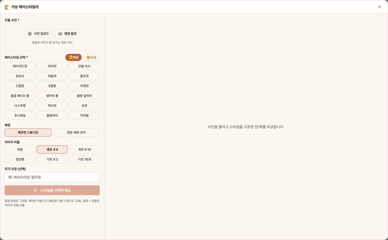Image resolution: width=388 pixels, height=240 pixels.
Task: Select the 히메컷 hairstyle
Action: 84,86
